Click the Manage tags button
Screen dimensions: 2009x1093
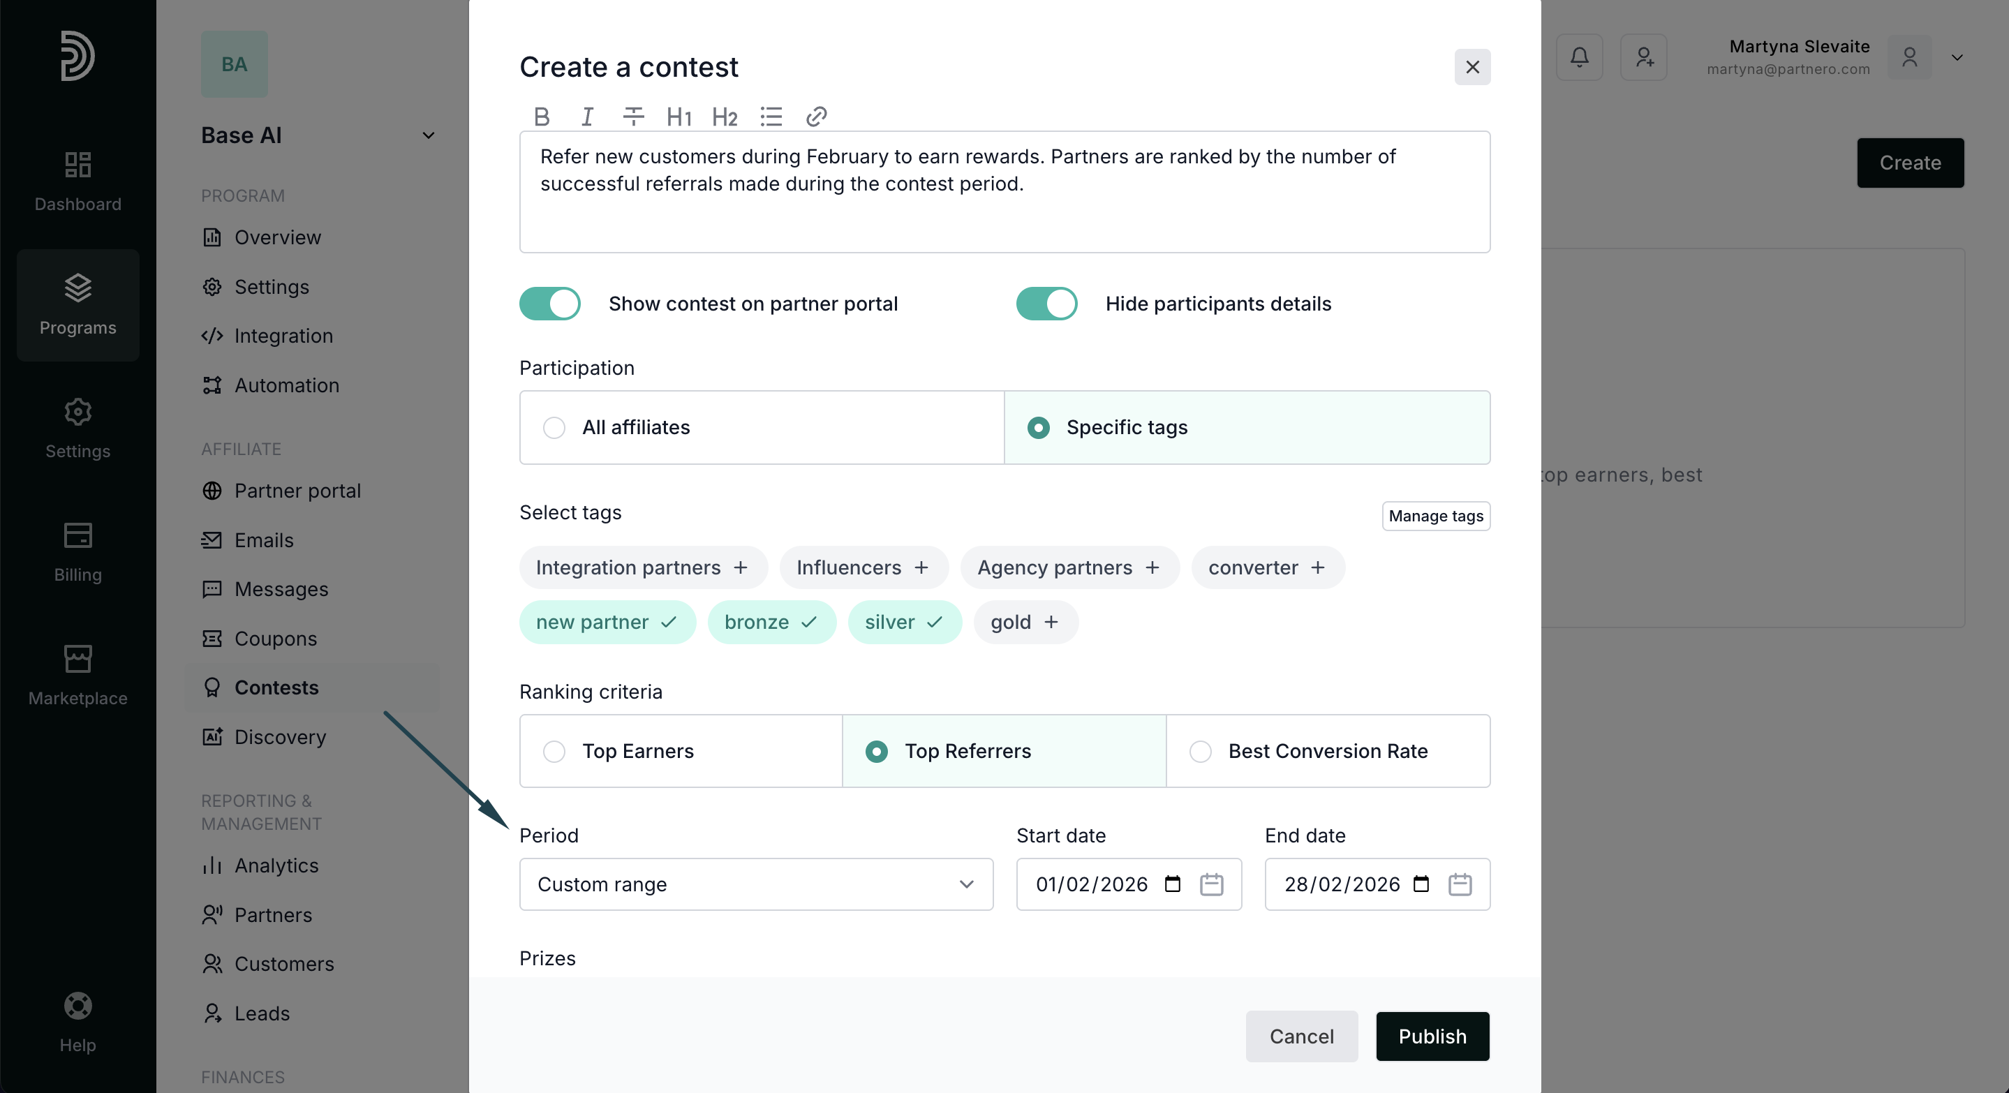coord(1435,516)
